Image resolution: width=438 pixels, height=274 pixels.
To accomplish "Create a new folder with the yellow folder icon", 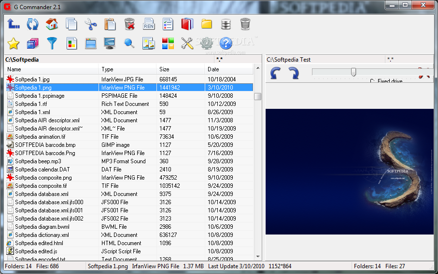I will tap(206, 24).
